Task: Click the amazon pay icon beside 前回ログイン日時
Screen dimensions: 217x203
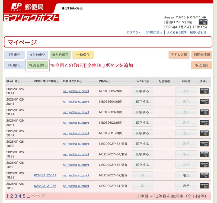Action: 203,22
